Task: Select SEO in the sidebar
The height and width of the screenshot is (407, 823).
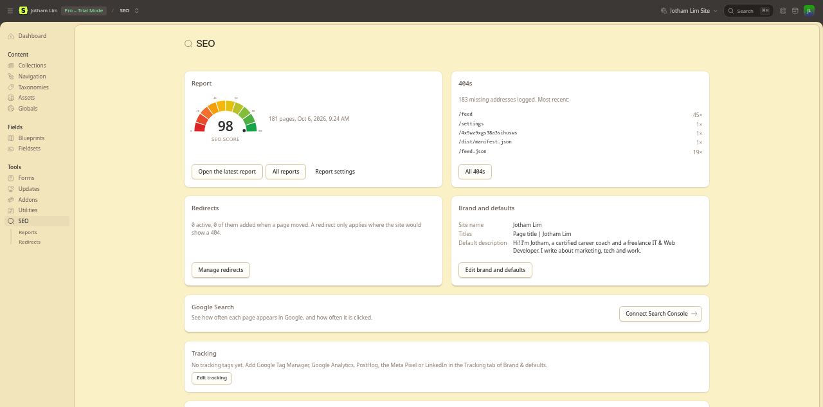Action: tap(37, 221)
